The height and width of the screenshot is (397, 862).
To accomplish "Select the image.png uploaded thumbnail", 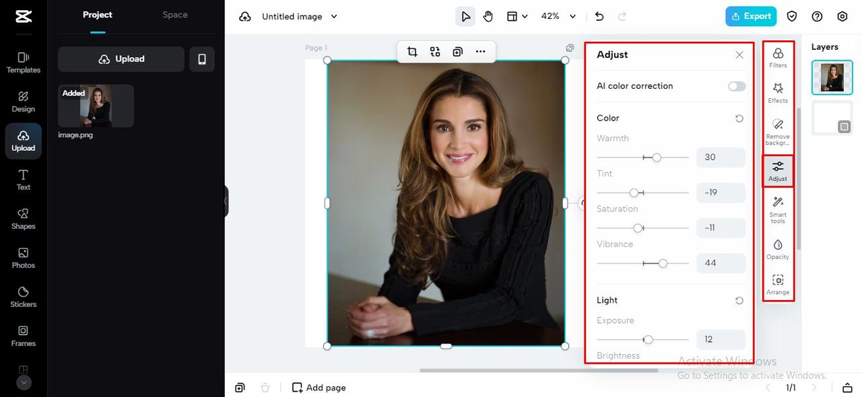I will [96, 106].
